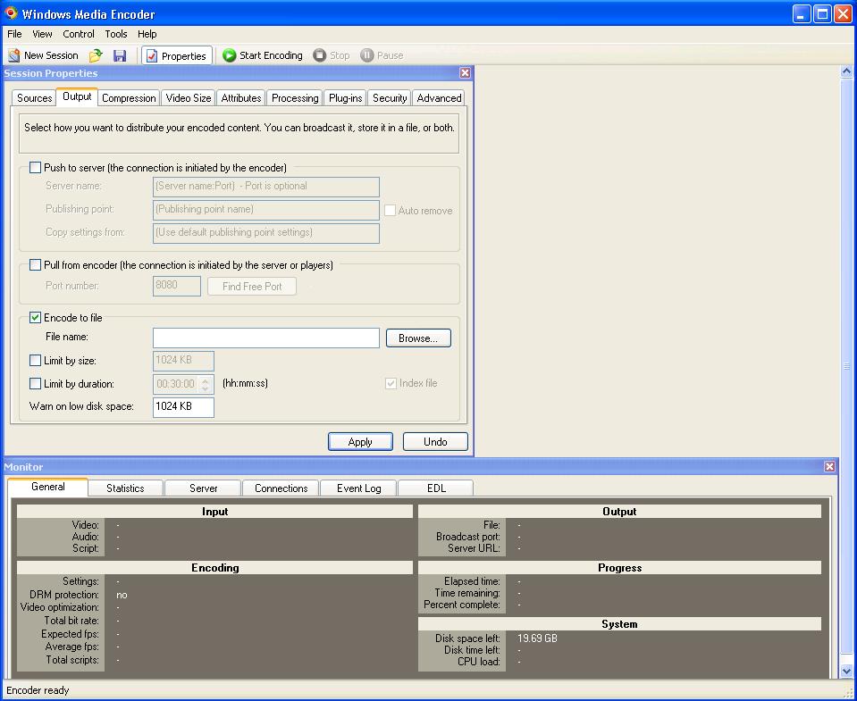Screen dimensions: 857x701
Task: Open the Advanced tab
Action: pos(439,97)
